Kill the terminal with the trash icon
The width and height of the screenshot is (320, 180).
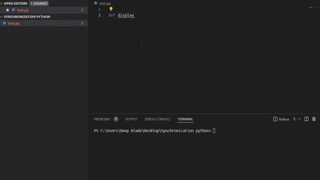[314, 119]
